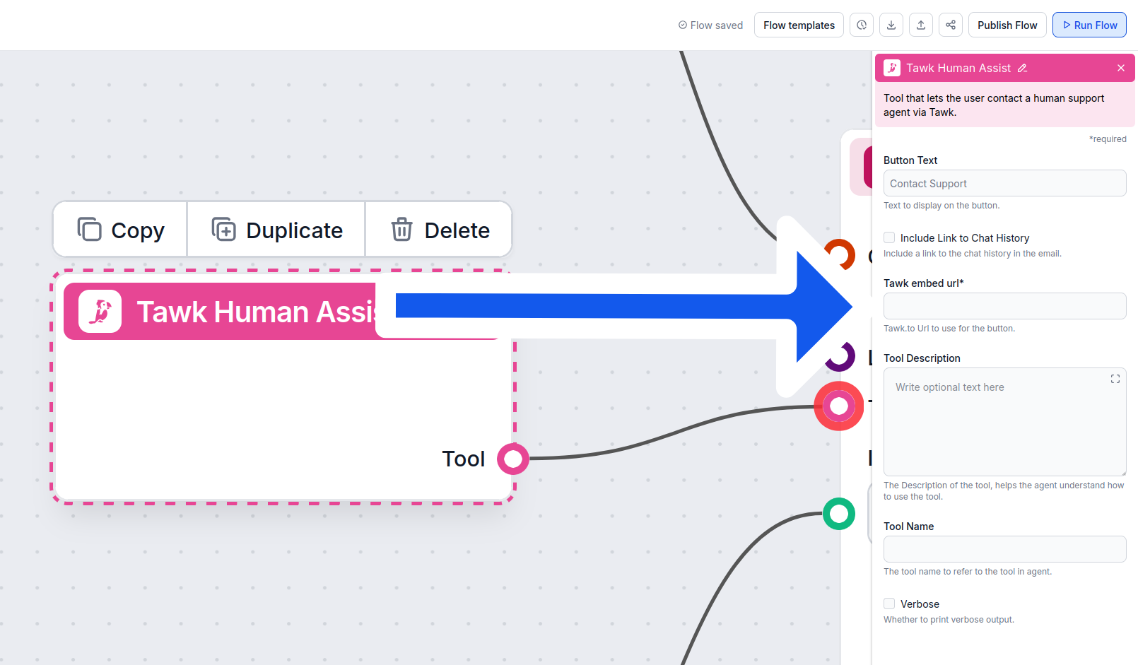This screenshot has width=1138, height=665.
Task: Click the Publish Flow button
Action: click(1007, 25)
